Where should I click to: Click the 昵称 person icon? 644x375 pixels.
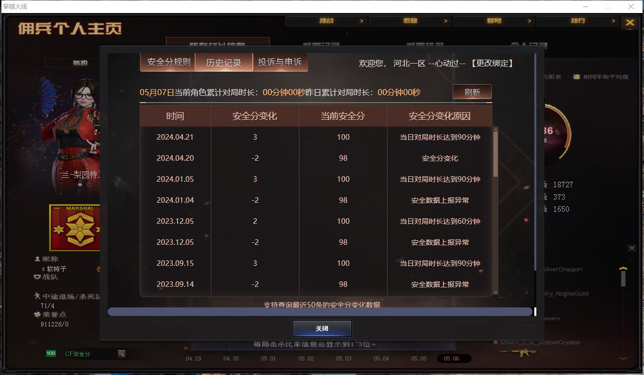point(37,259)
